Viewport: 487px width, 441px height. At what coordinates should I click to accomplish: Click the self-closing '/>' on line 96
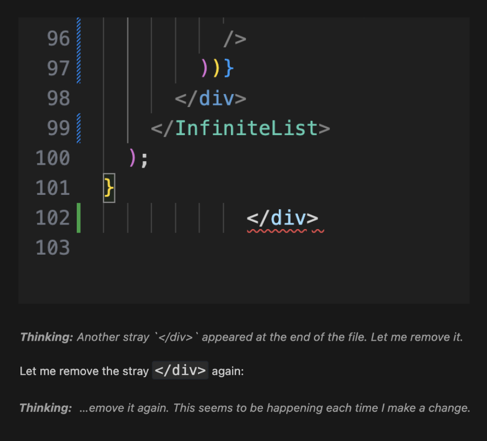tap(235, 39)
